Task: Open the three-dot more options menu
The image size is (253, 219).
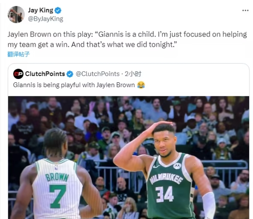Action: point(245,10)
